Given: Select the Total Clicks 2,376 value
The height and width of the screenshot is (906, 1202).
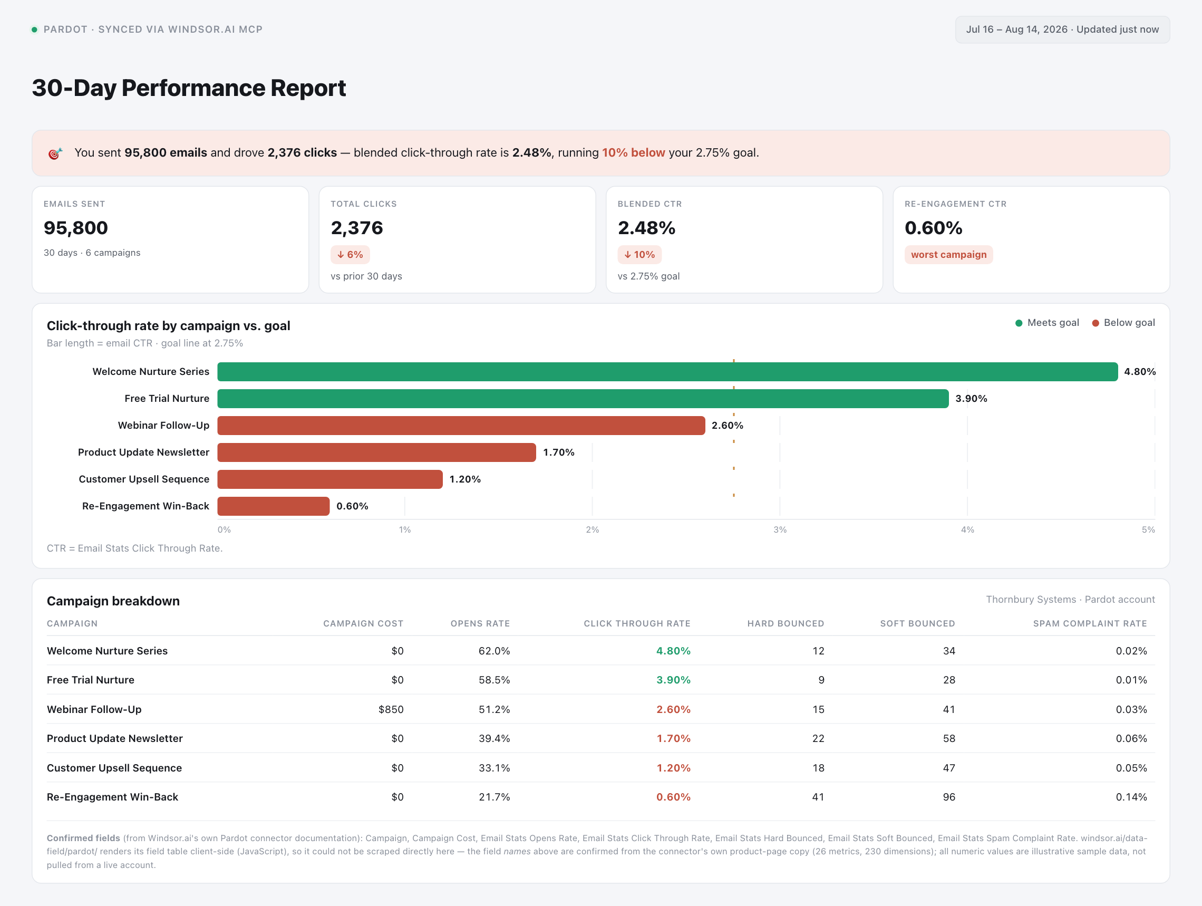Looking at the screenshot, I should tap(357, 228).
